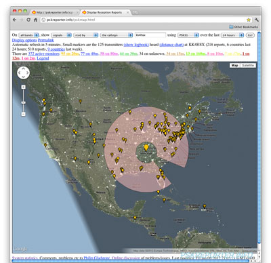Switch map to Map view
The image size is (271, 263).
(234, 65)
